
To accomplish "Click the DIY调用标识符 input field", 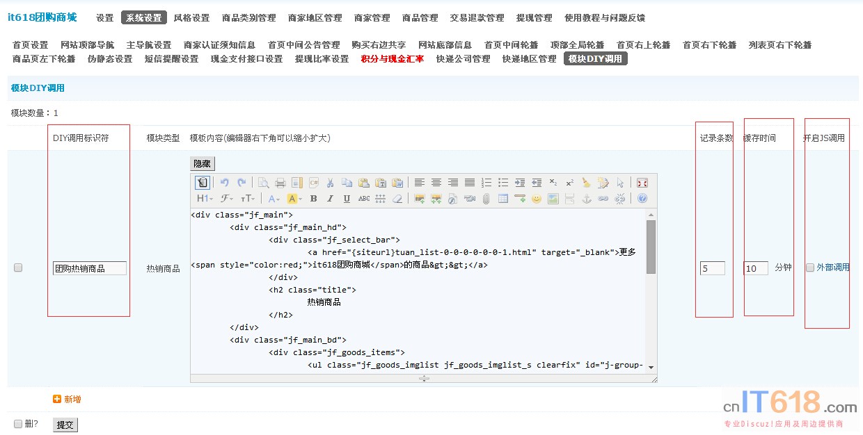I will 90,268.
